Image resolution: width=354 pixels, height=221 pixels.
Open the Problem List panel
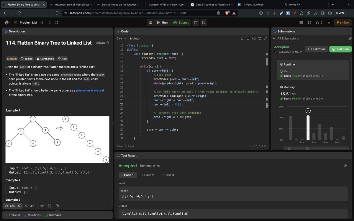pos(26,22)
